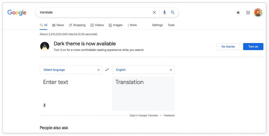Dismiss dark theme with No thanks
The width and height of the screenshot is (269, 136).
[228, 47]
